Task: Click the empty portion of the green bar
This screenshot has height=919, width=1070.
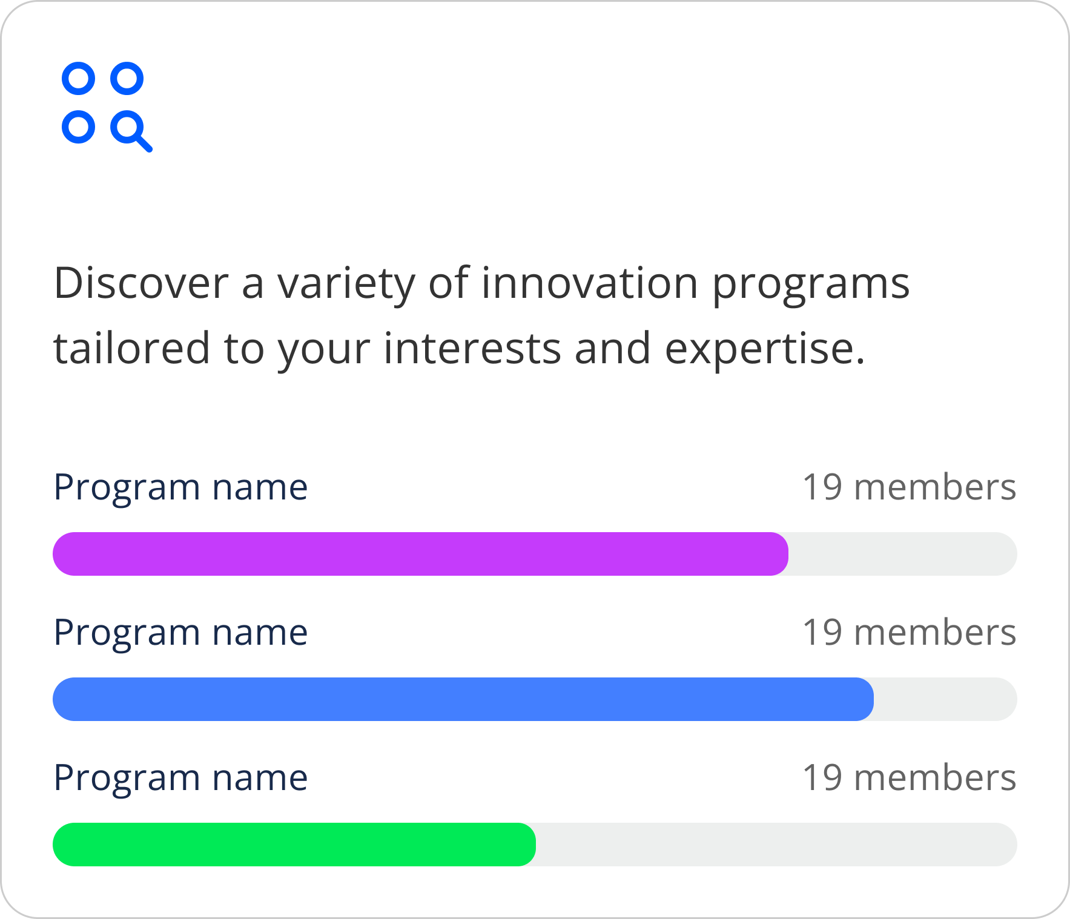Action: coord(775,844)
